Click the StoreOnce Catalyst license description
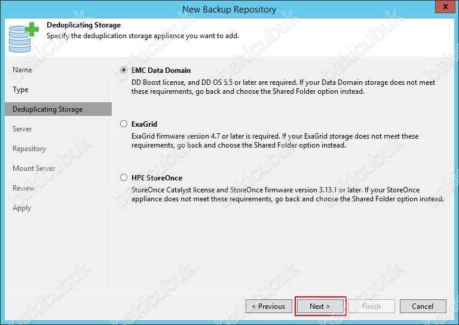Image resolution: width=459 pixels, height=325 pixels. click(287, 194)
